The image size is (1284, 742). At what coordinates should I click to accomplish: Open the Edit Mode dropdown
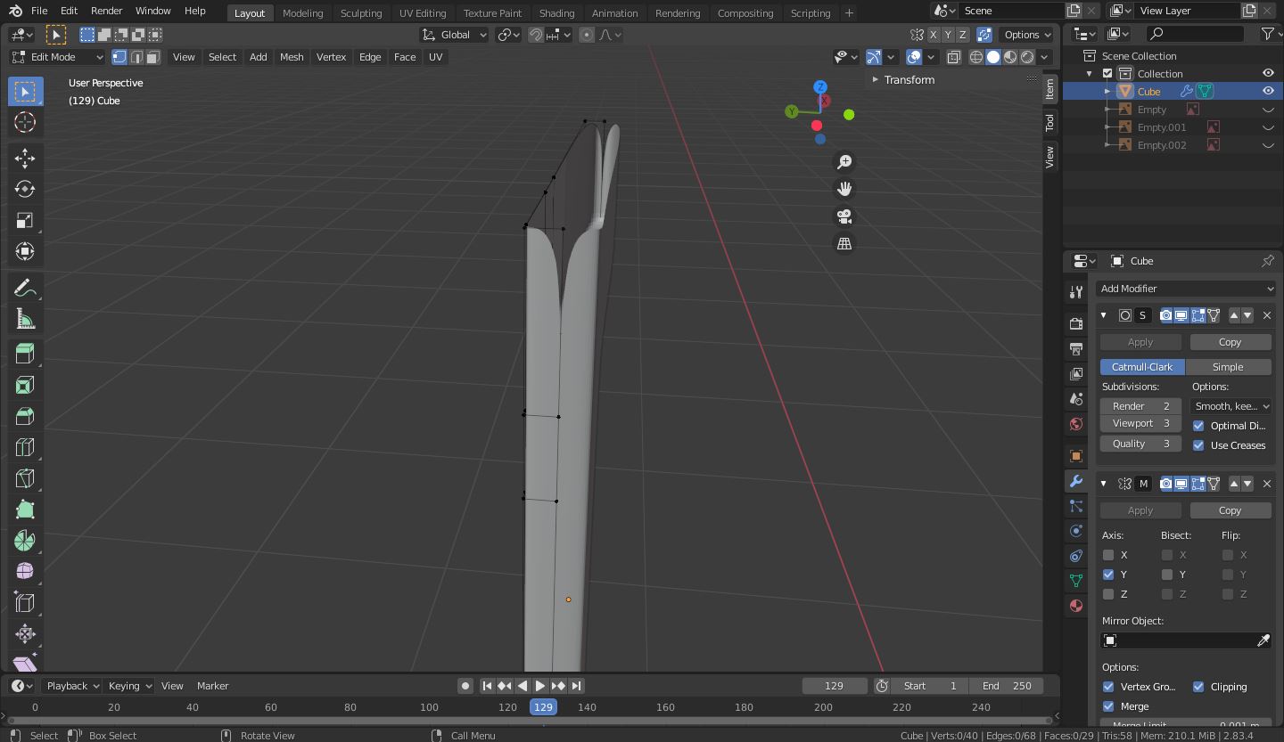pyautogui.click(x=57, y=57)
